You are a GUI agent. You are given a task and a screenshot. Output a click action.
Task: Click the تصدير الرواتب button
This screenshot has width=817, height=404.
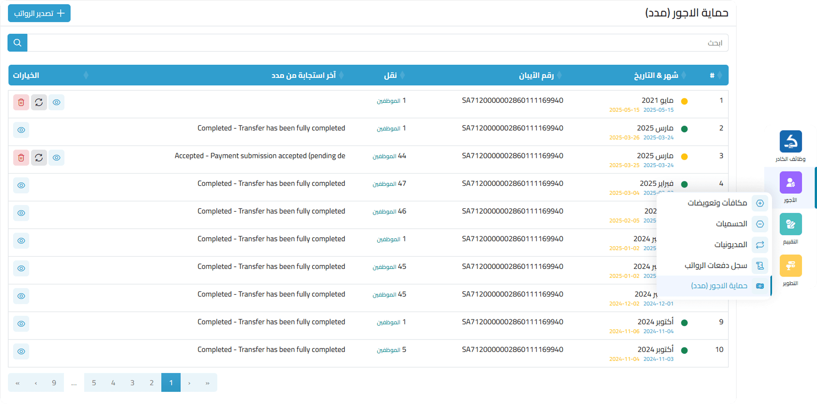point(39,13)
